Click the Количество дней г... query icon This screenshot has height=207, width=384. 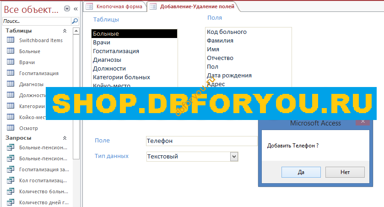[x=11, y=202]
